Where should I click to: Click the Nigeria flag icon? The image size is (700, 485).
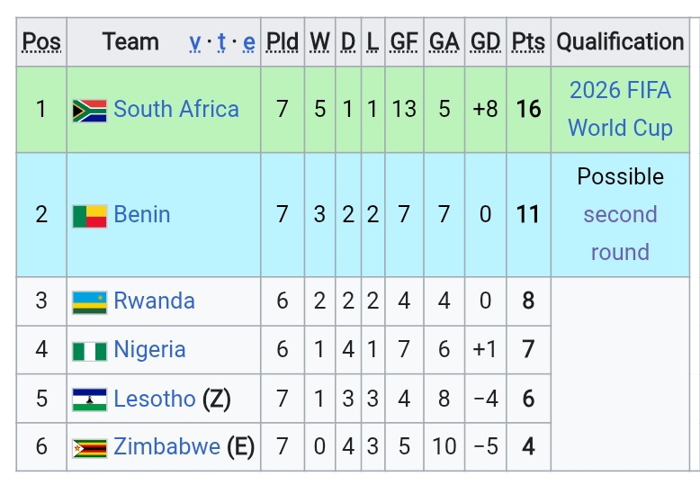pyautogui.click(x=90, y=352)
